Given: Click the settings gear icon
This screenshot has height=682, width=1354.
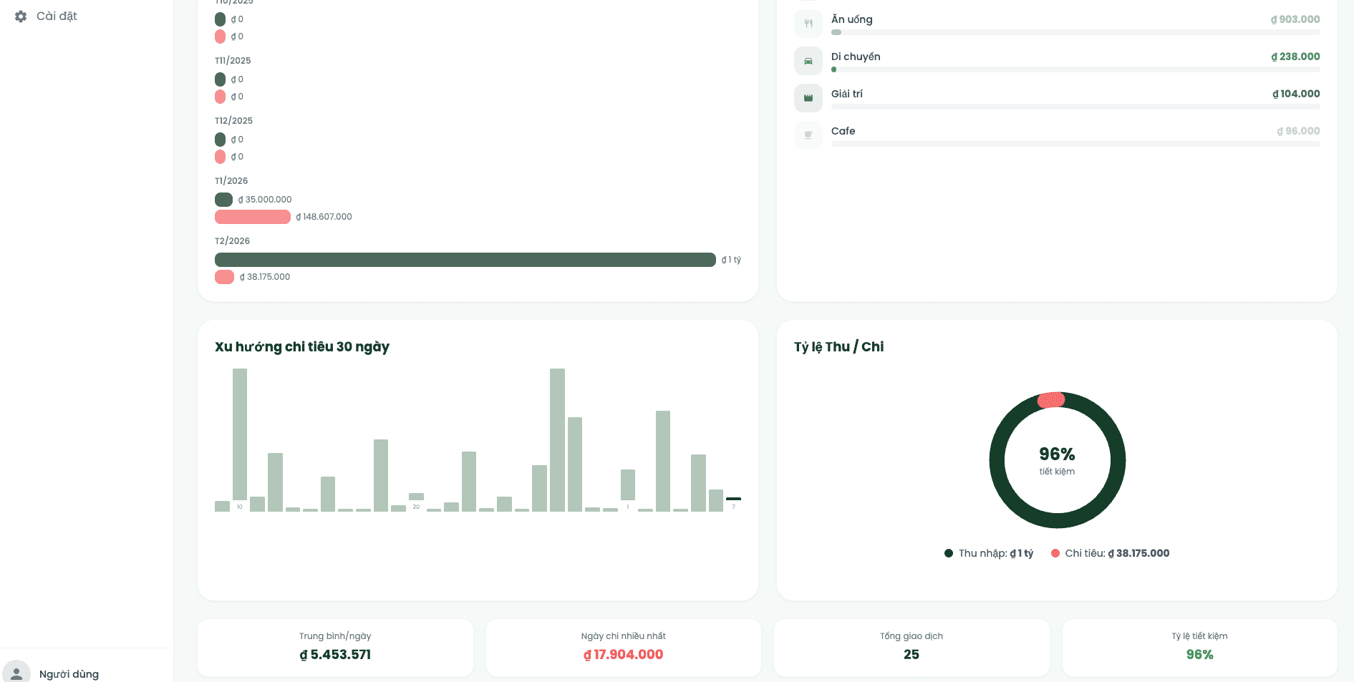Looking at the screenshot, I should (x=21, y=16).
